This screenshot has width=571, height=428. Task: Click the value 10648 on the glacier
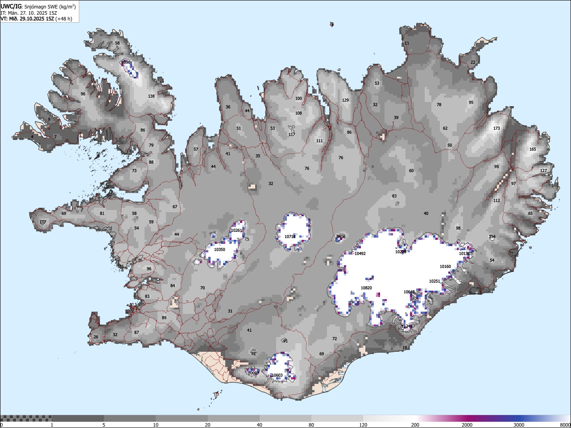(409, 292)
